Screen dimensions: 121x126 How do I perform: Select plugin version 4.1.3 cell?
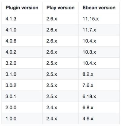point(22,19)
